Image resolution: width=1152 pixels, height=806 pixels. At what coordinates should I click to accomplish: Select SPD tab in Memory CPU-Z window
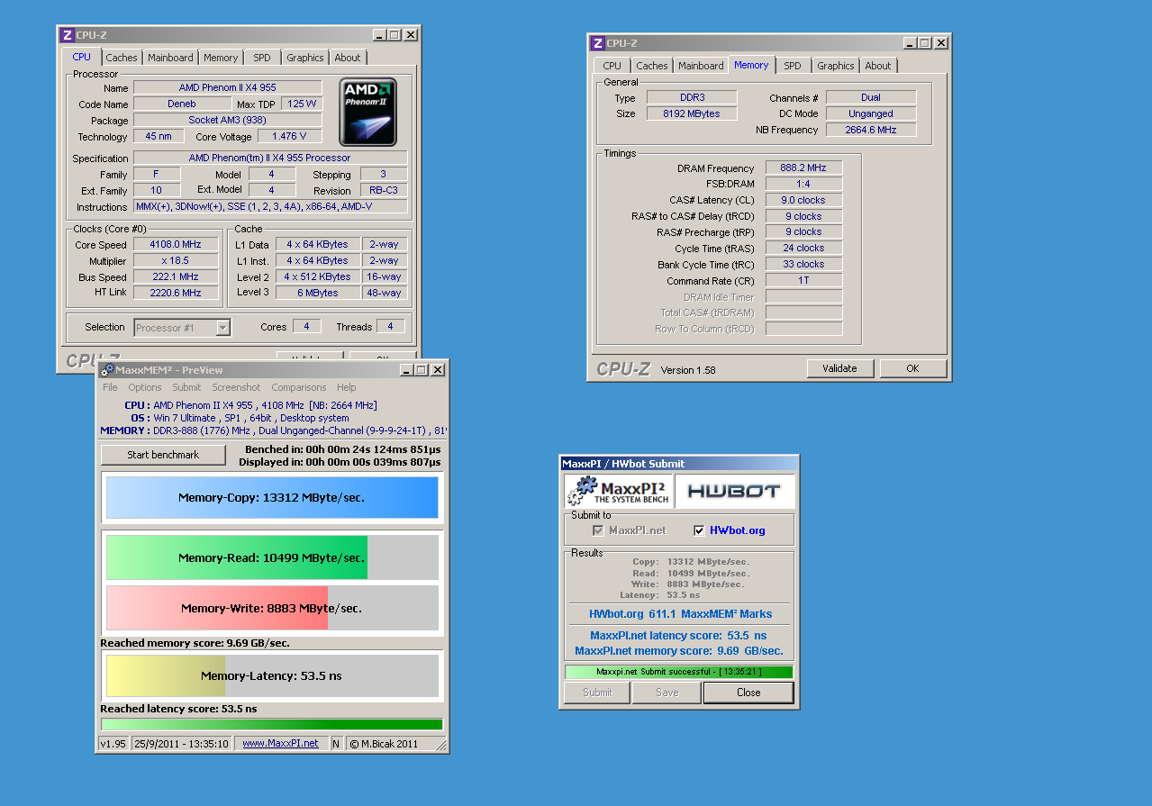(x=792, y=66)
